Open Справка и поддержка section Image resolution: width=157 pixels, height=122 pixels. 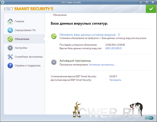(x=24, y=65)
